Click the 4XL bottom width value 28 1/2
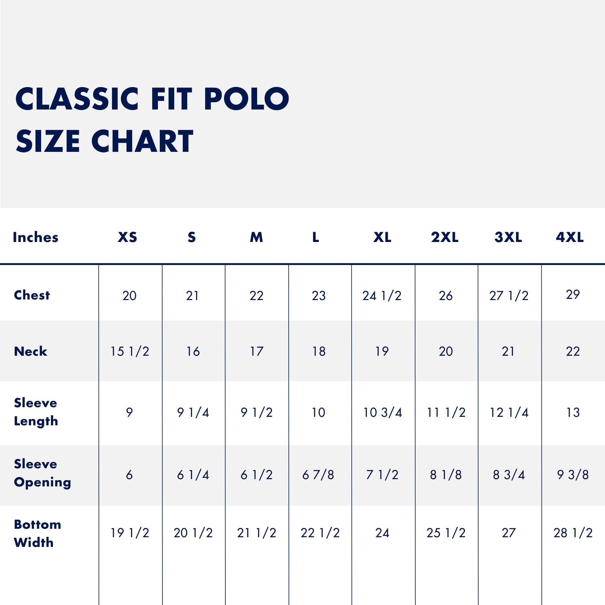 point(573,533)
